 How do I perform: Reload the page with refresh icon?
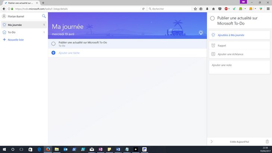(143, 9)
